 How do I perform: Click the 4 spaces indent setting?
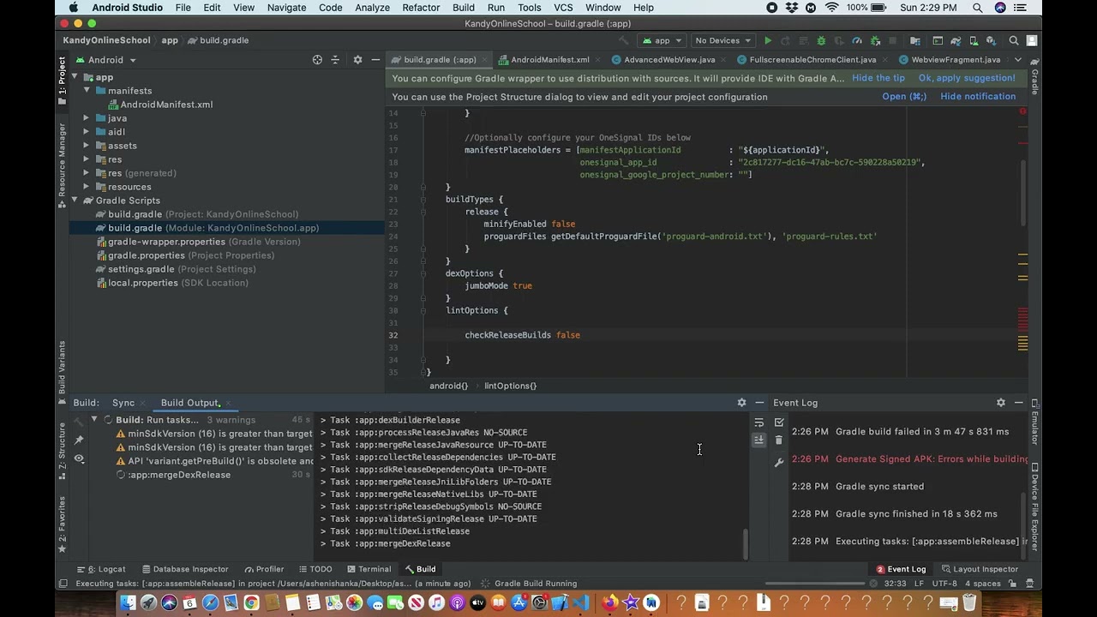click(x=982, y=584)
